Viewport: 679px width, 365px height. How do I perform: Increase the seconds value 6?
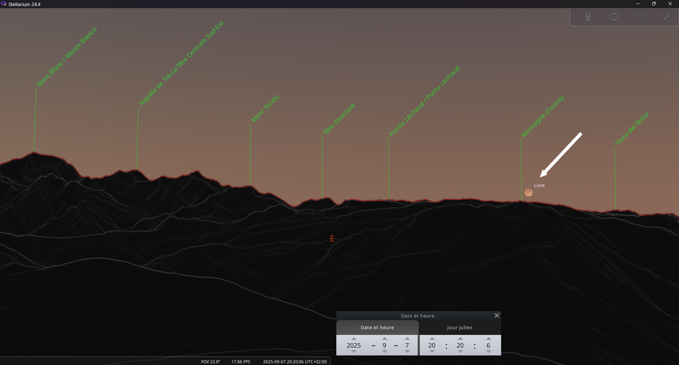coord(489,338)
